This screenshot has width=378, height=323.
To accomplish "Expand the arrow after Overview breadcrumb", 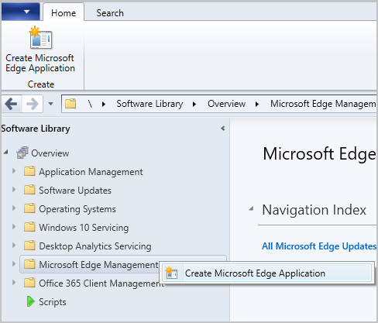I will click(257, 104).
